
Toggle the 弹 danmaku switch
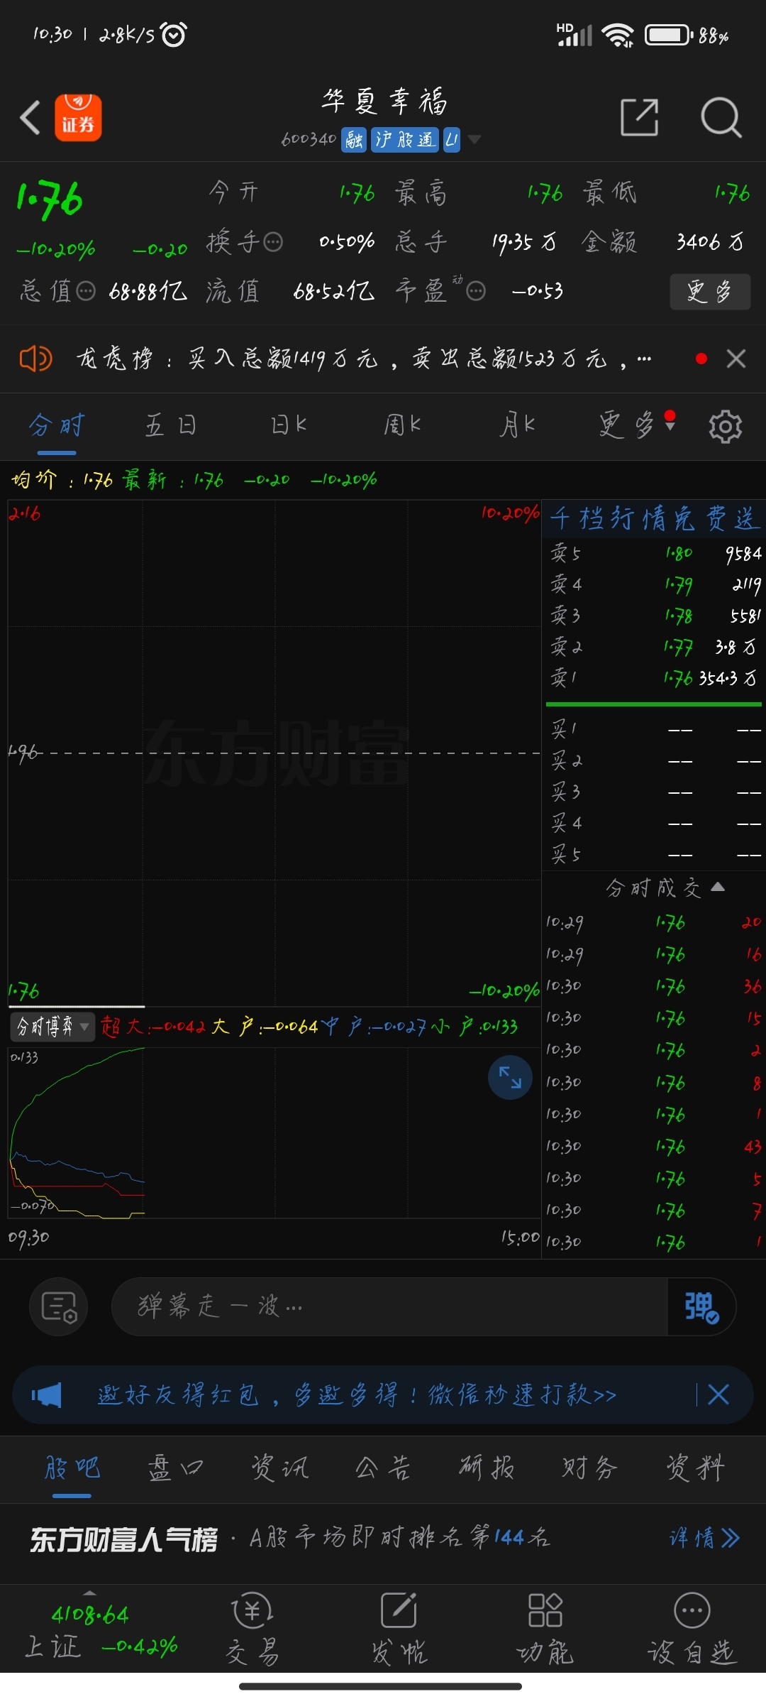(x=701, y=1306)
